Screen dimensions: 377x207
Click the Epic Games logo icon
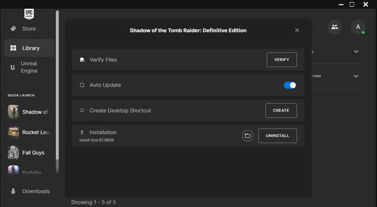(29, 14)
